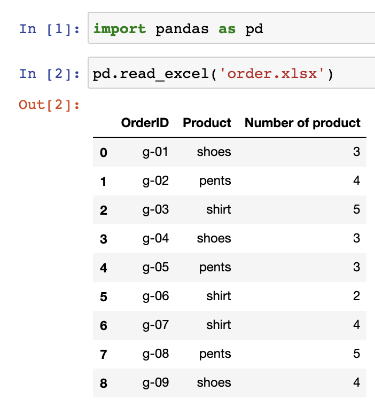This screenshot has height=407, width=375.
Task: Click the quantity 5 in g-03 row
Action: point(357,209)
